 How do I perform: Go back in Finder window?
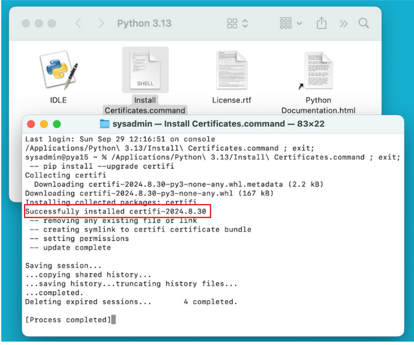click(x=78, y=23)
